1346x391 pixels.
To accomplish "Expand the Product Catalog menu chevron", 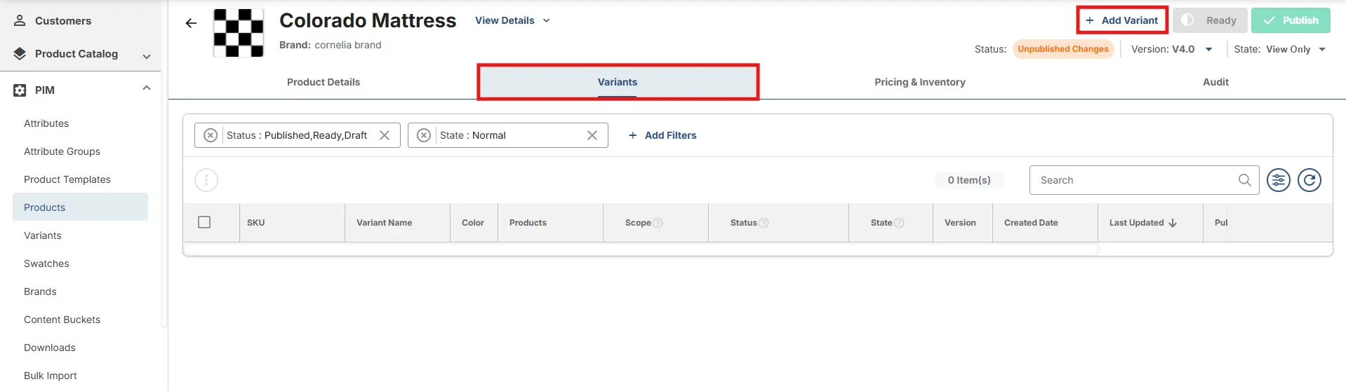I will pos(147,56).
